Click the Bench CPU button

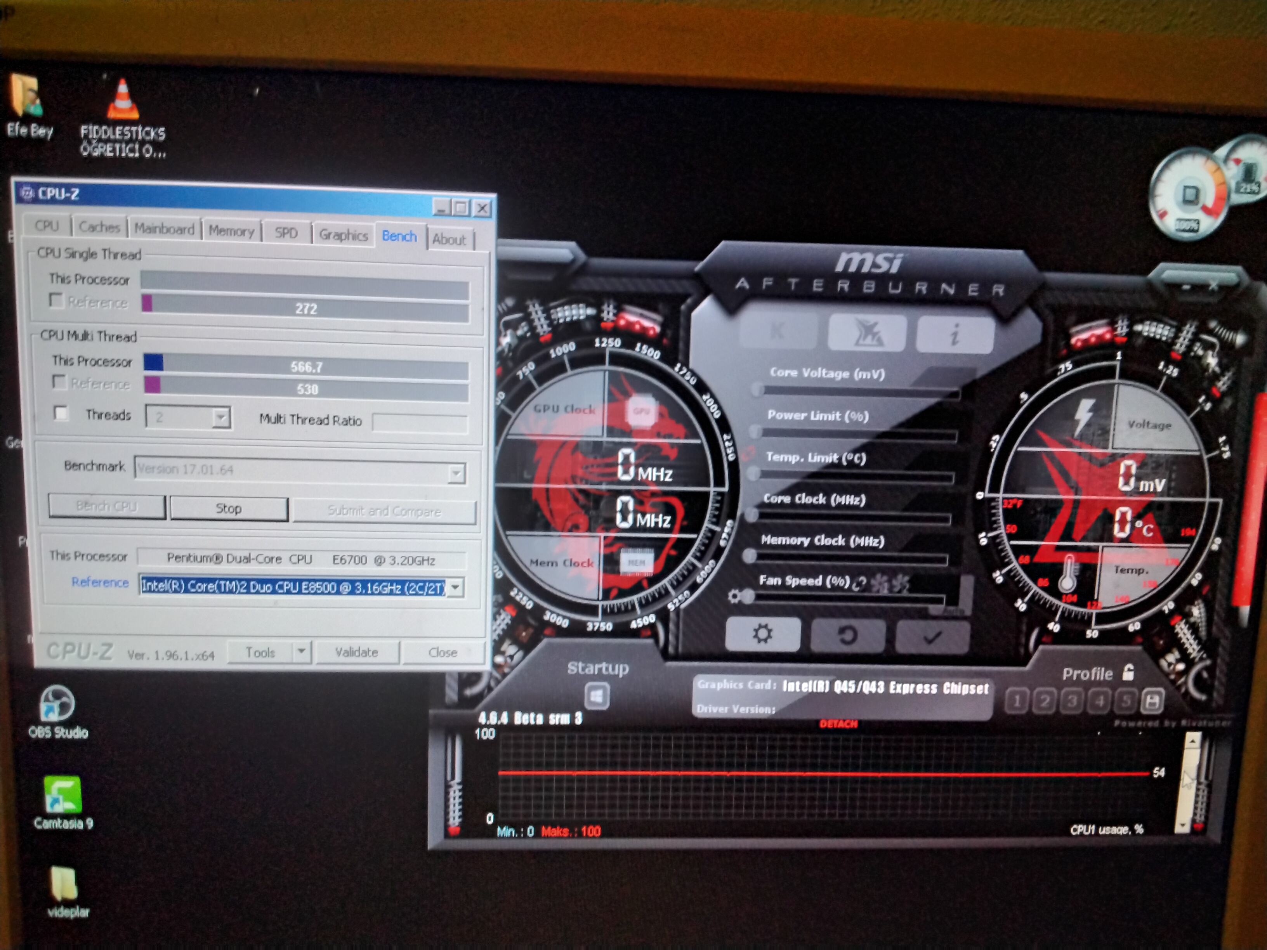106,506
